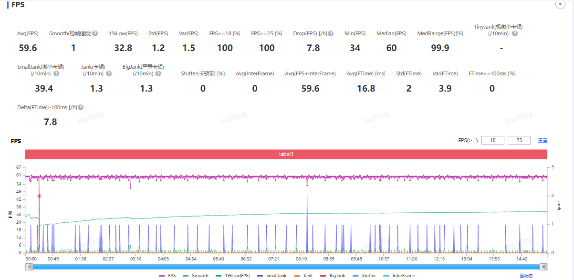Click help icon next to Delta(FTime)>100ms
Viewport: 574px width, 280px height.
(x=81, y=107)
